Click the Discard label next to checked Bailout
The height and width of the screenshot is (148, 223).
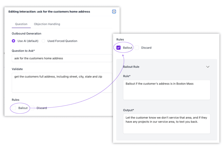tap(146, 48)
